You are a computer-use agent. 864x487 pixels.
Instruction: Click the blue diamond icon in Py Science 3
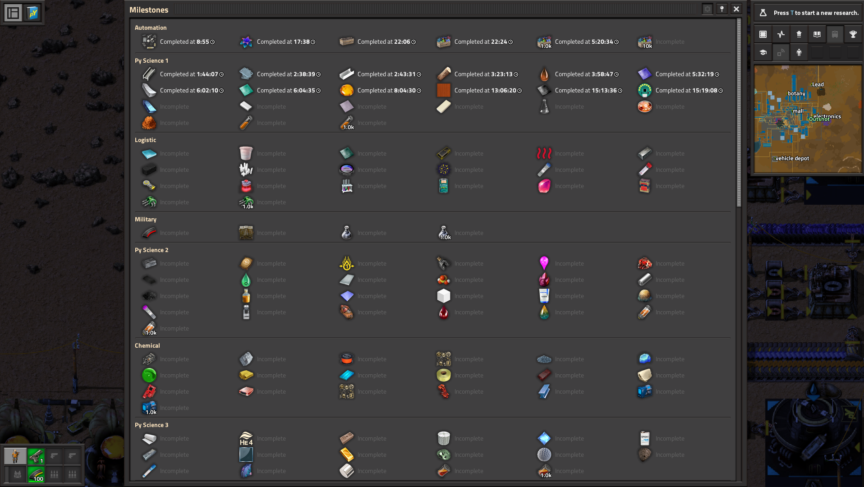point(544,438)
